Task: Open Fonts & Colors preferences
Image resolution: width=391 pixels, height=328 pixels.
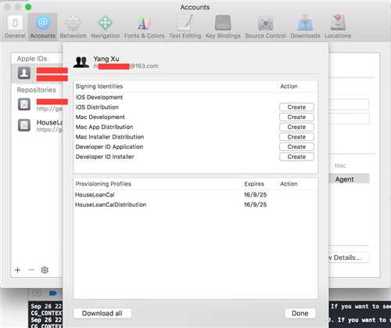Action: pyautogui.click(x=144, y=27)
